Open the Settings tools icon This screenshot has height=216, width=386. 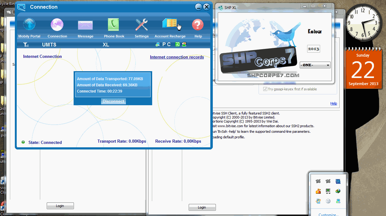tap(142, 24)
